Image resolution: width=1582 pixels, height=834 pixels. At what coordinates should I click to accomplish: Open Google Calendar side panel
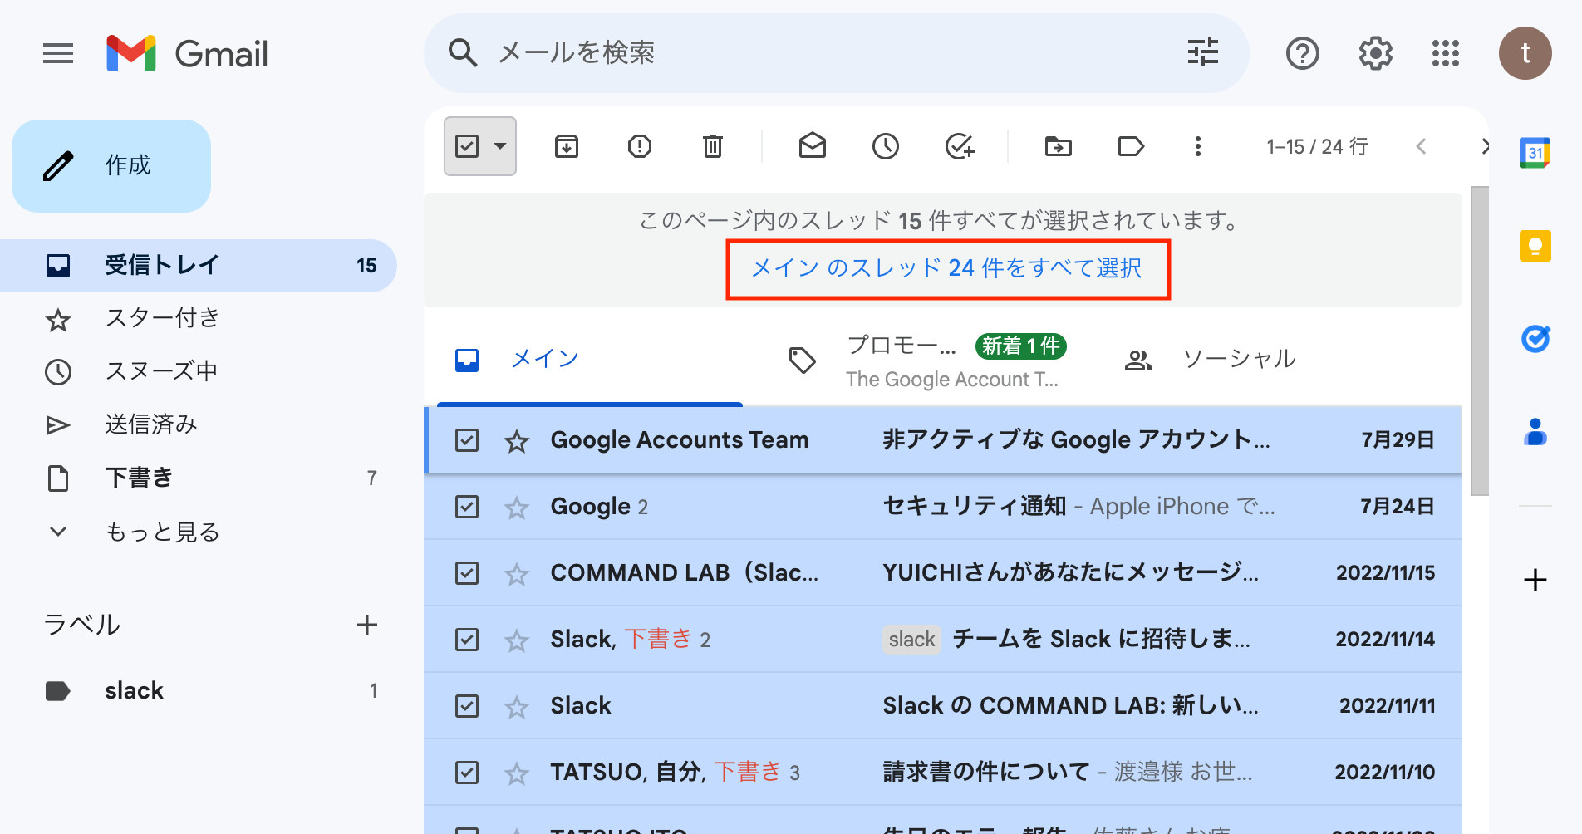point(1535,153)
